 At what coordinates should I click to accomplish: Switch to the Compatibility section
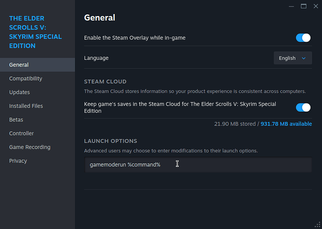[37, 78]
